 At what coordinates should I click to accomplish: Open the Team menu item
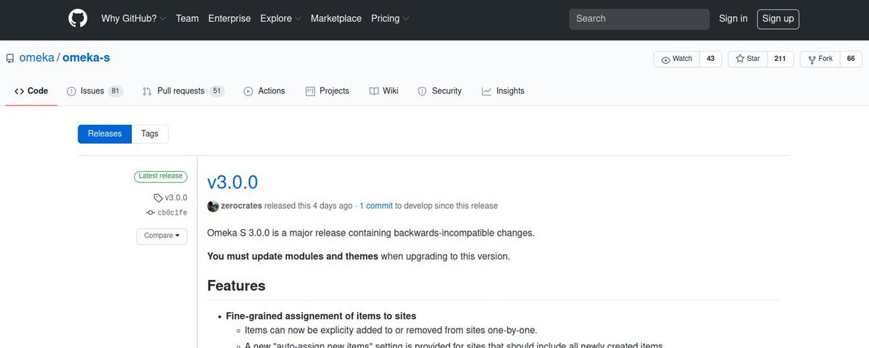tap(187, 18)
